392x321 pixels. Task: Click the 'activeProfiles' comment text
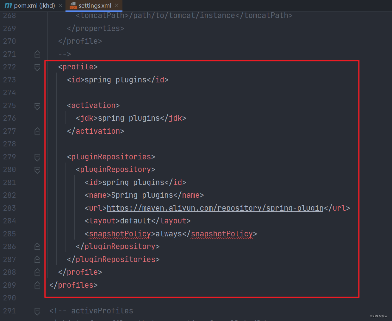tap(102, 311)
